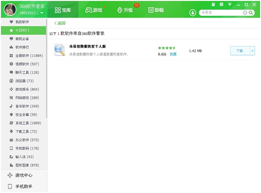Open 视频软件 (507) category
The image size is (261, 193).
(23, 64)
